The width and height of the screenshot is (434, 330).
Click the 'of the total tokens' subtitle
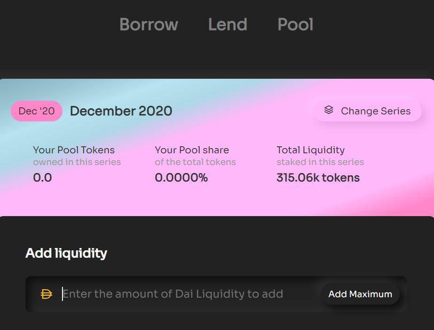(x=195, y=162)
